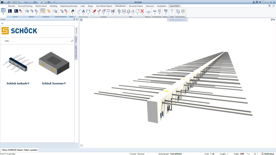The image size is (276, 155).
Task: Select the Line drawing tool
Action: [x=79, y=11]
